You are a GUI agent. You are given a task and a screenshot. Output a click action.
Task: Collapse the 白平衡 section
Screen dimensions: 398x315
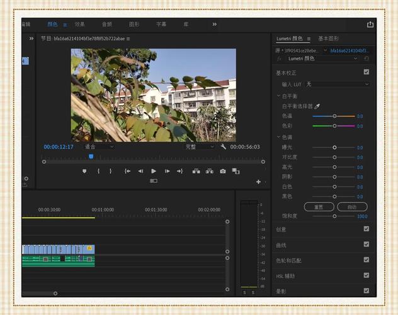278,96
